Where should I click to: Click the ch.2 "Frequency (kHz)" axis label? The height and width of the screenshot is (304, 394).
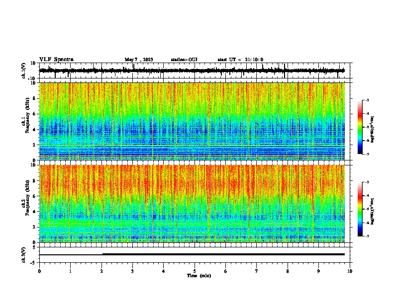tap(28, 198)
